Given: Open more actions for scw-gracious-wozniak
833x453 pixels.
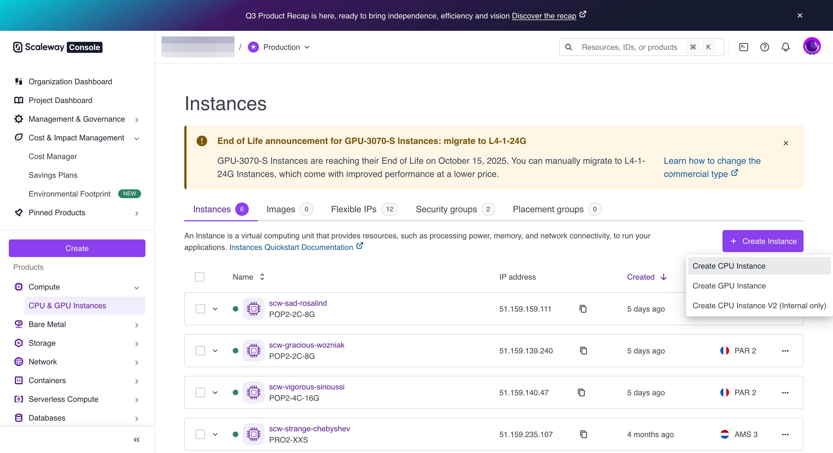Looking at the screenshot, I should pos(785,351).
